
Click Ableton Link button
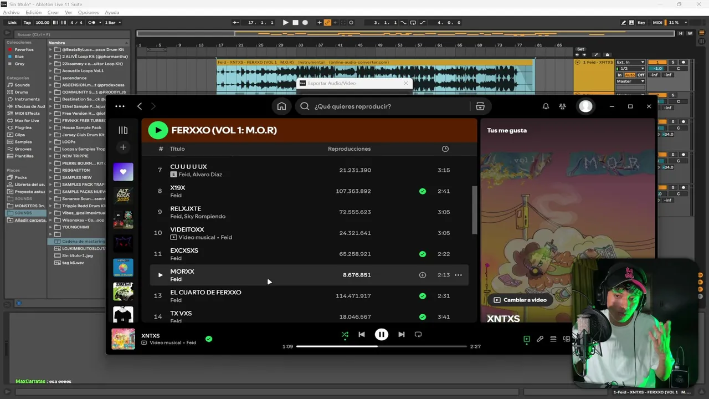click(x=12, y=23)
